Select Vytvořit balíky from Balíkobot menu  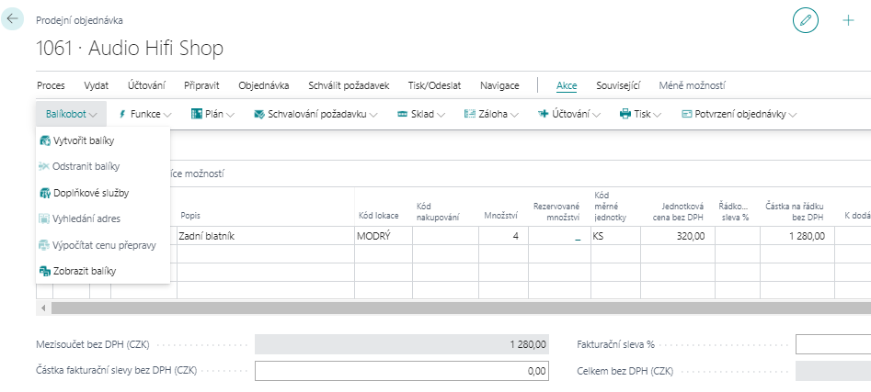tap(84, 141)
